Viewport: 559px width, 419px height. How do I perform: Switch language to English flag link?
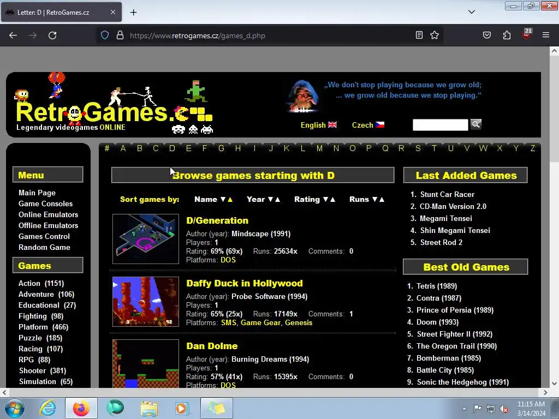point(319,125)
